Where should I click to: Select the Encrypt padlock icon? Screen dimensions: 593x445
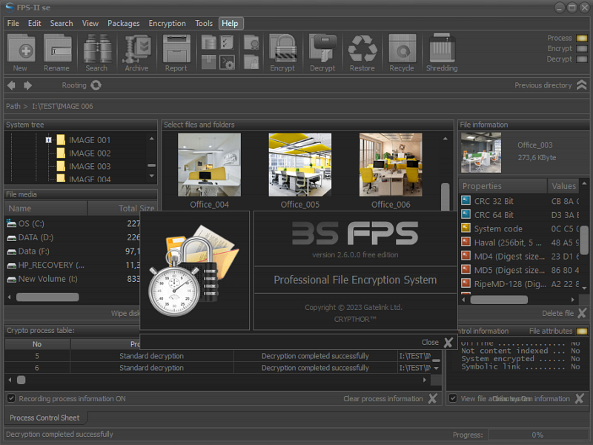pos(282,51)
